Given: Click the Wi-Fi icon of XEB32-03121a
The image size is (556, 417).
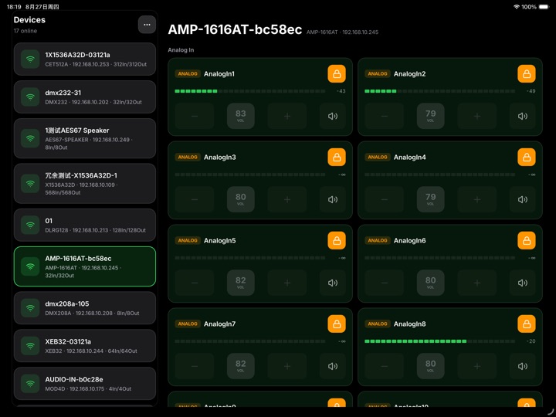Looking at the screenshot, I should tap(30, 346).
